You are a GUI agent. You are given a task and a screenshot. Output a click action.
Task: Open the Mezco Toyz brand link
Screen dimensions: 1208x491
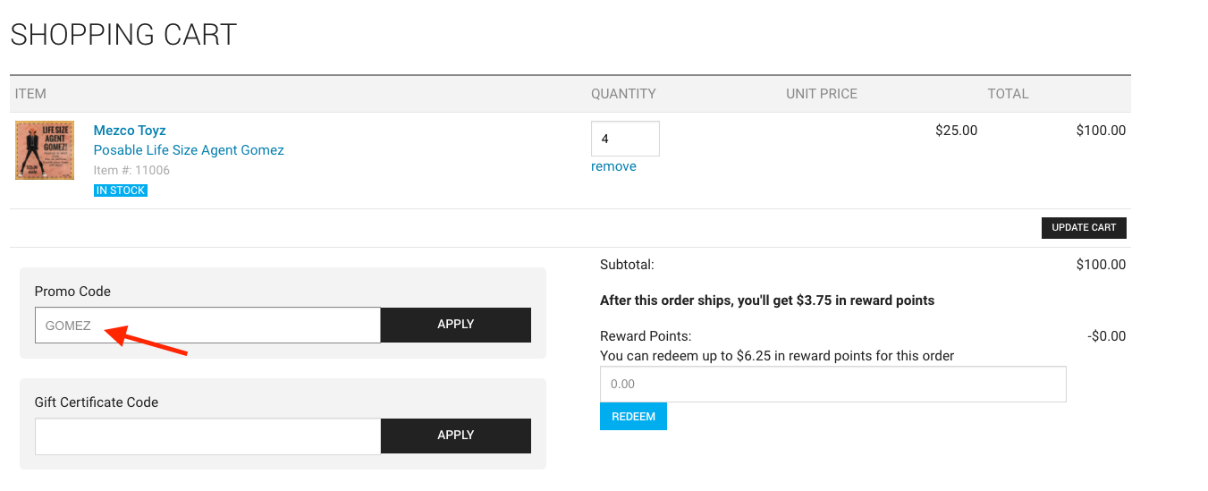pos(130,131)
